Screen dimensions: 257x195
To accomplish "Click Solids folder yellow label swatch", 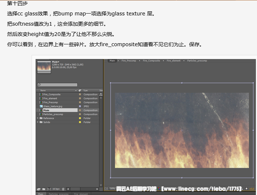I will click(x=80, y=122).
